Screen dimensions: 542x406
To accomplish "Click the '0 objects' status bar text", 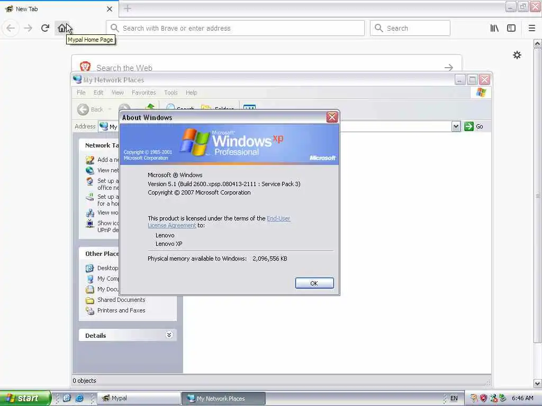I will (84, 381).
